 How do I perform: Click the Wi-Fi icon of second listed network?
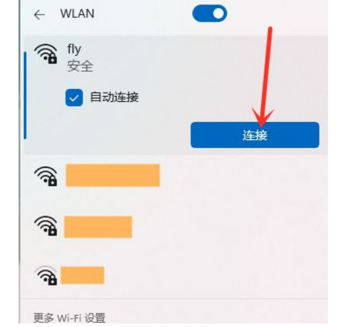point(46,176)
